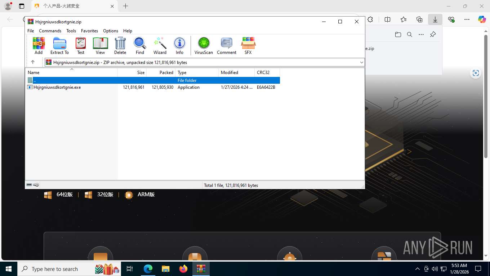Select the parent folder '..' row
Viewport: 490px width, 276px height.
click(x=153, y=80)
